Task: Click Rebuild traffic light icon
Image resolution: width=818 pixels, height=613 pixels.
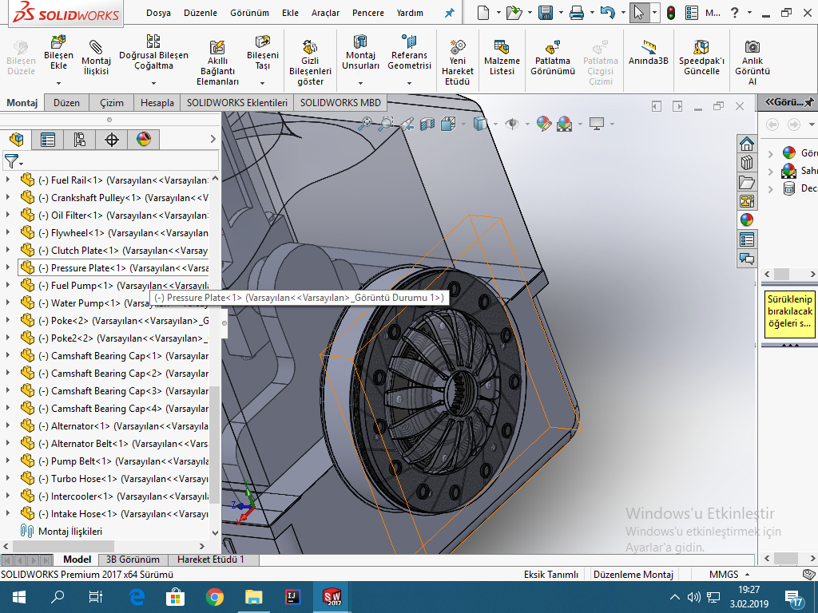Action: (671, 13)
